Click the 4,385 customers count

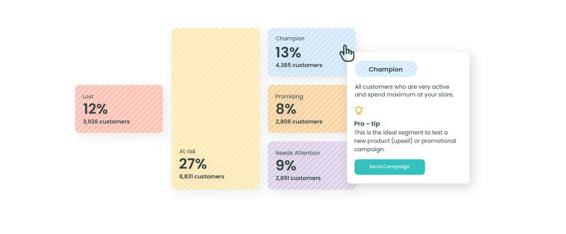[x=299, y=65]
